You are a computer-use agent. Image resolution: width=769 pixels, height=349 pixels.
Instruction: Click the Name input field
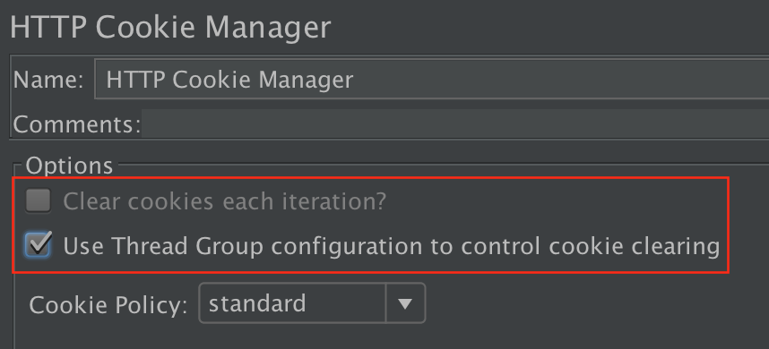click(x=432, y=80)
